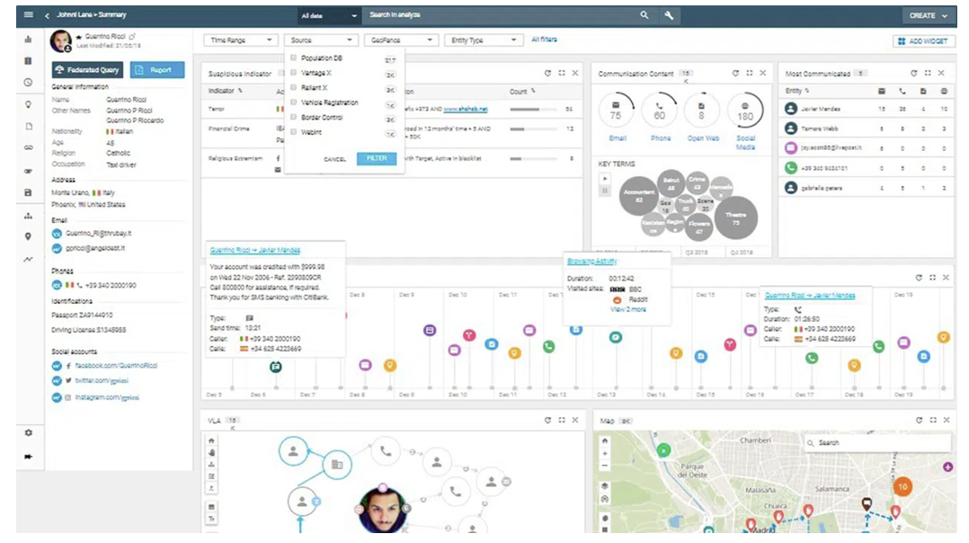Click the home icon on the map
Screen dimensions: 969x543
point(604,441)
